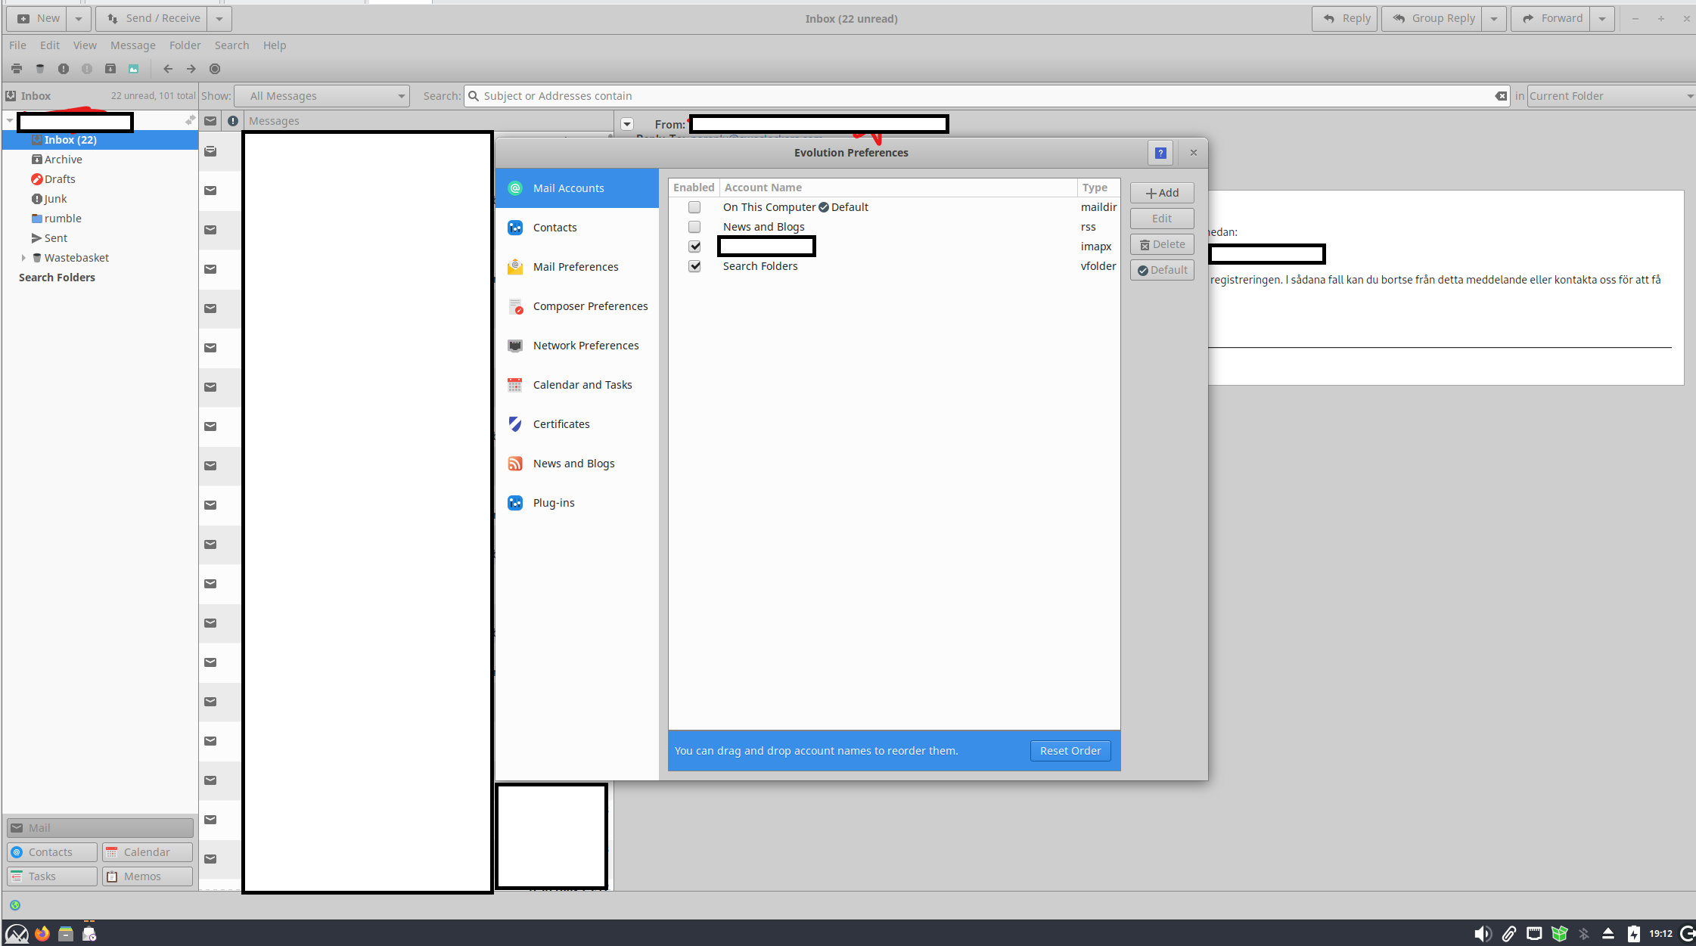The width and height of the screenshot is (1696, 946).
Task: Click the stop loading toolbar icon
Action: (x=215, y=69)
